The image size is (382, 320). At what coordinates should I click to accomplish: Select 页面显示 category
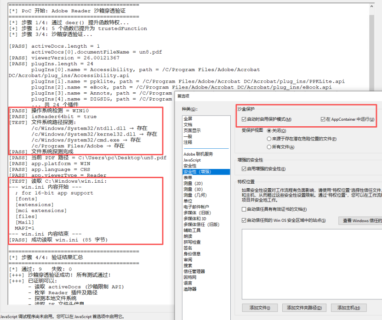coord(192,130)
